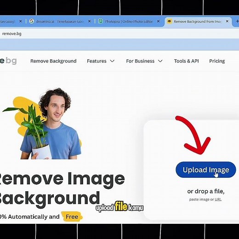Viewport: 239px width, 239px height.
Task: Select the Remove Background from Image tab
Action: [198, 21]
